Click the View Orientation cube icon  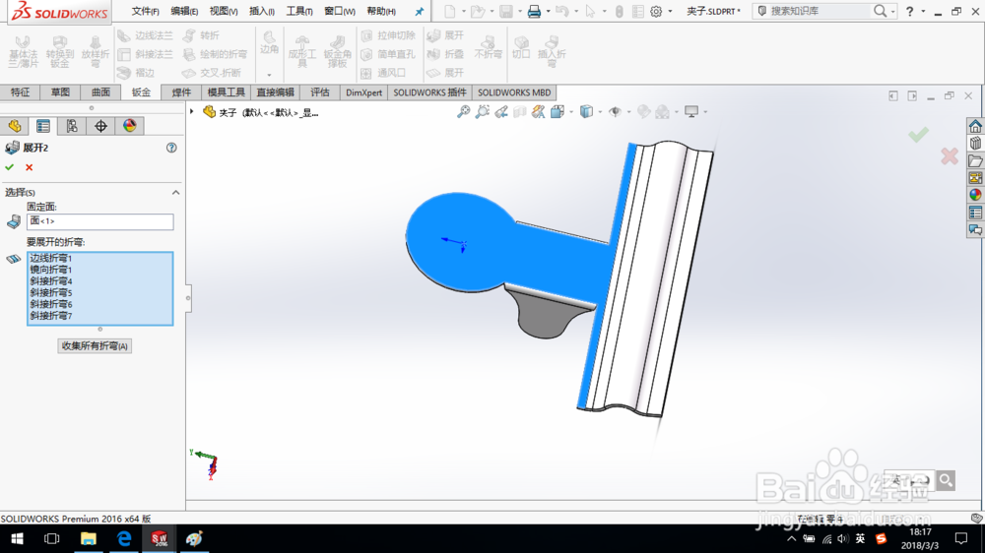[x=558, y=112]
